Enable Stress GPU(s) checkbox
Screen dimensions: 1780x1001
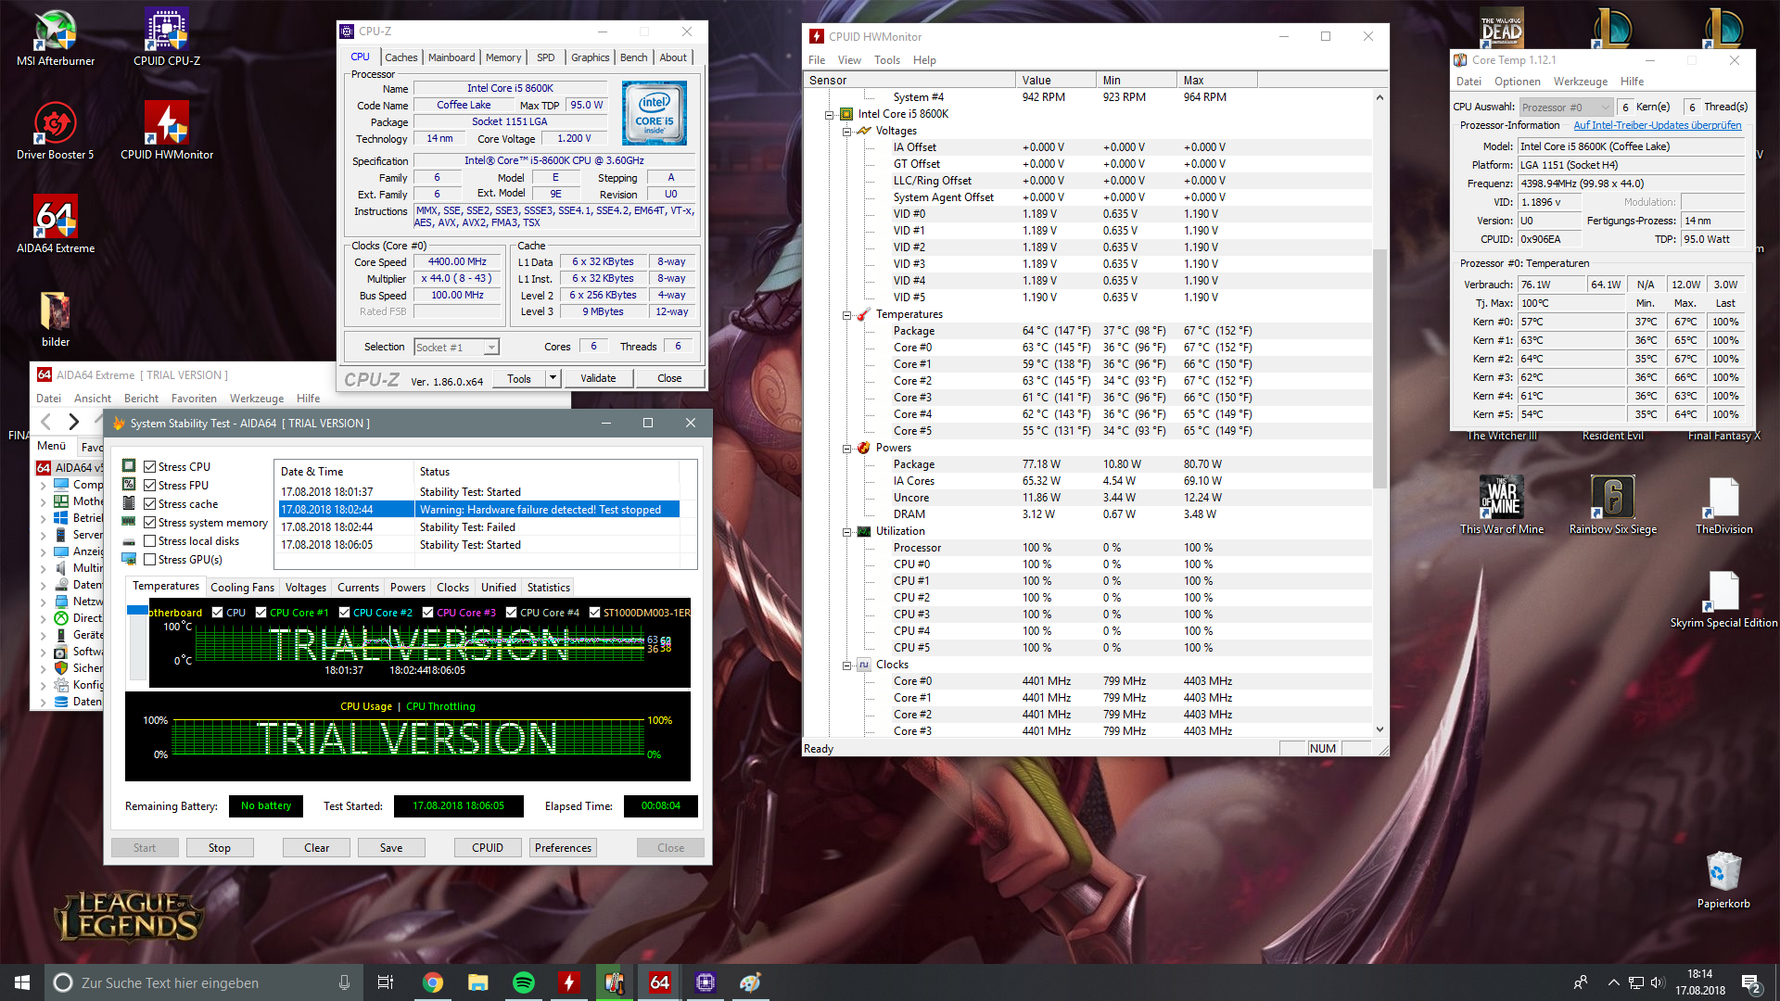[x=149, y=560]
